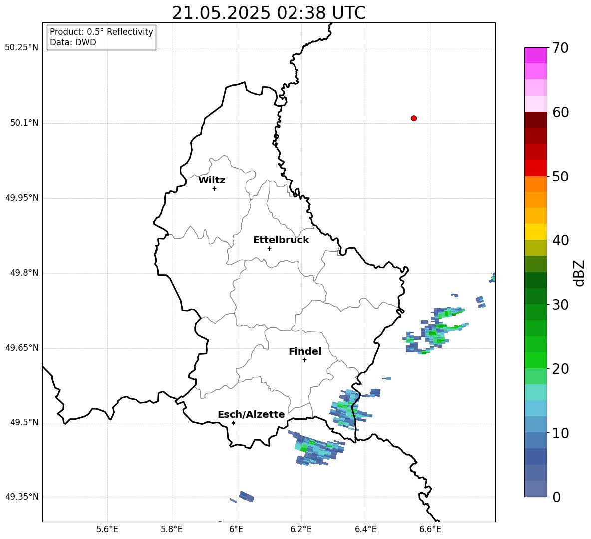Click the Esch/Alzette label
This screenshot has width=591, height=539.
(251, 415)
